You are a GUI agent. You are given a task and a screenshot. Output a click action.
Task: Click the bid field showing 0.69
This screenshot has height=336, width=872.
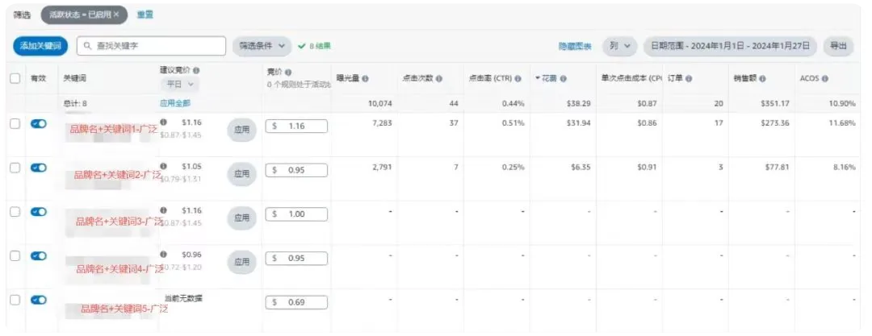[296, 303]
